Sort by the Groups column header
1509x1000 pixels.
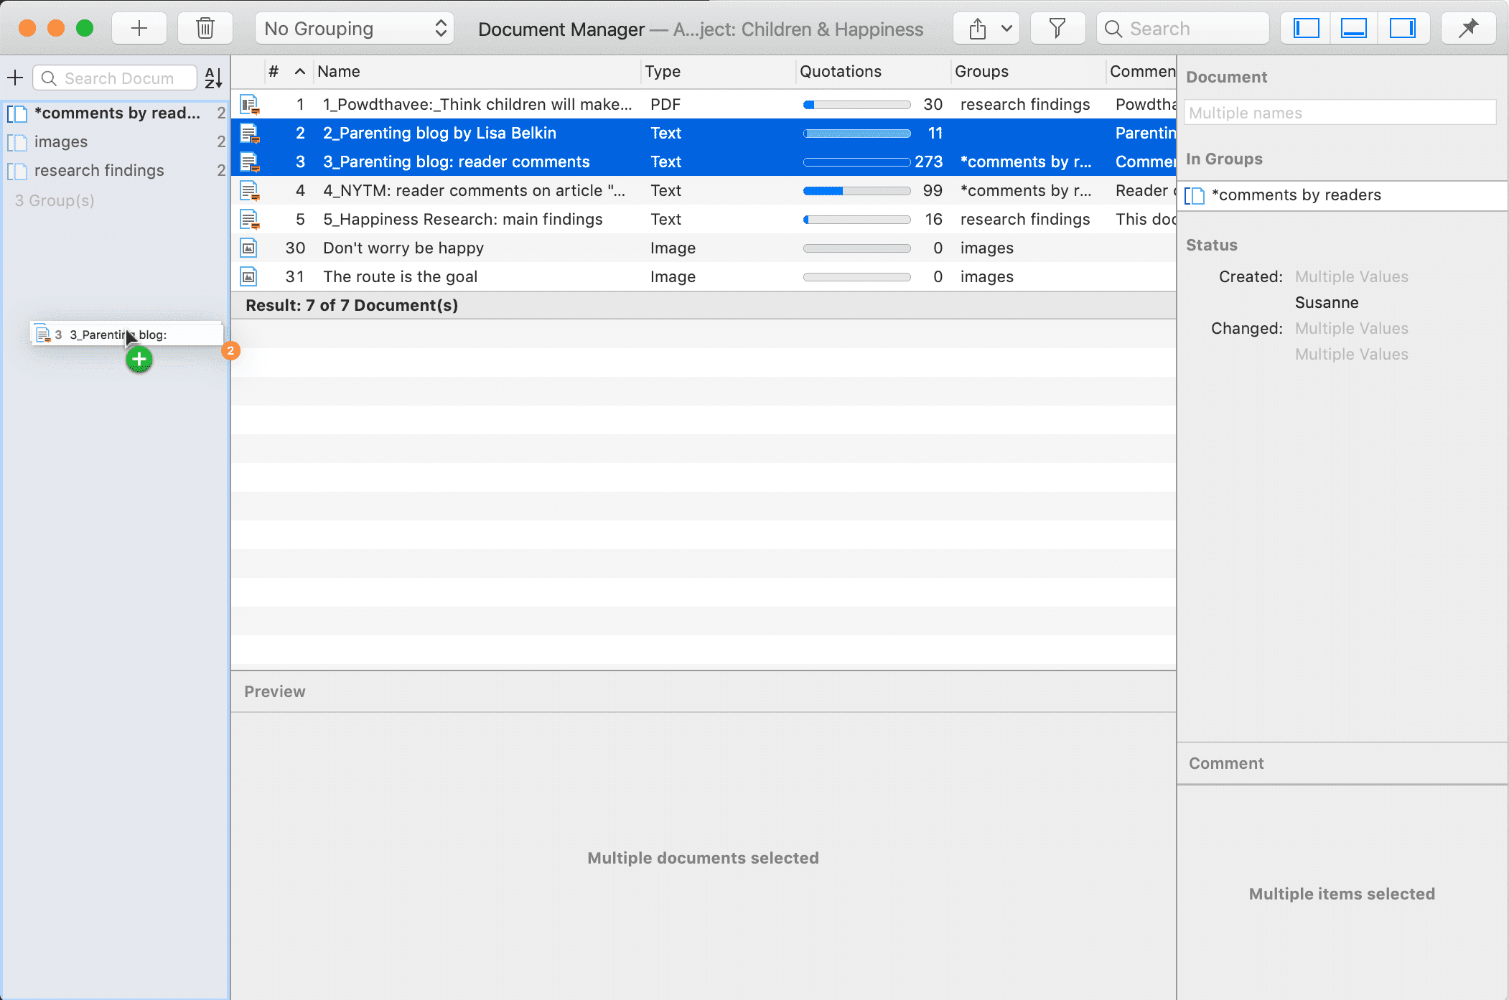pyautogui.click(x=981, y=71)
